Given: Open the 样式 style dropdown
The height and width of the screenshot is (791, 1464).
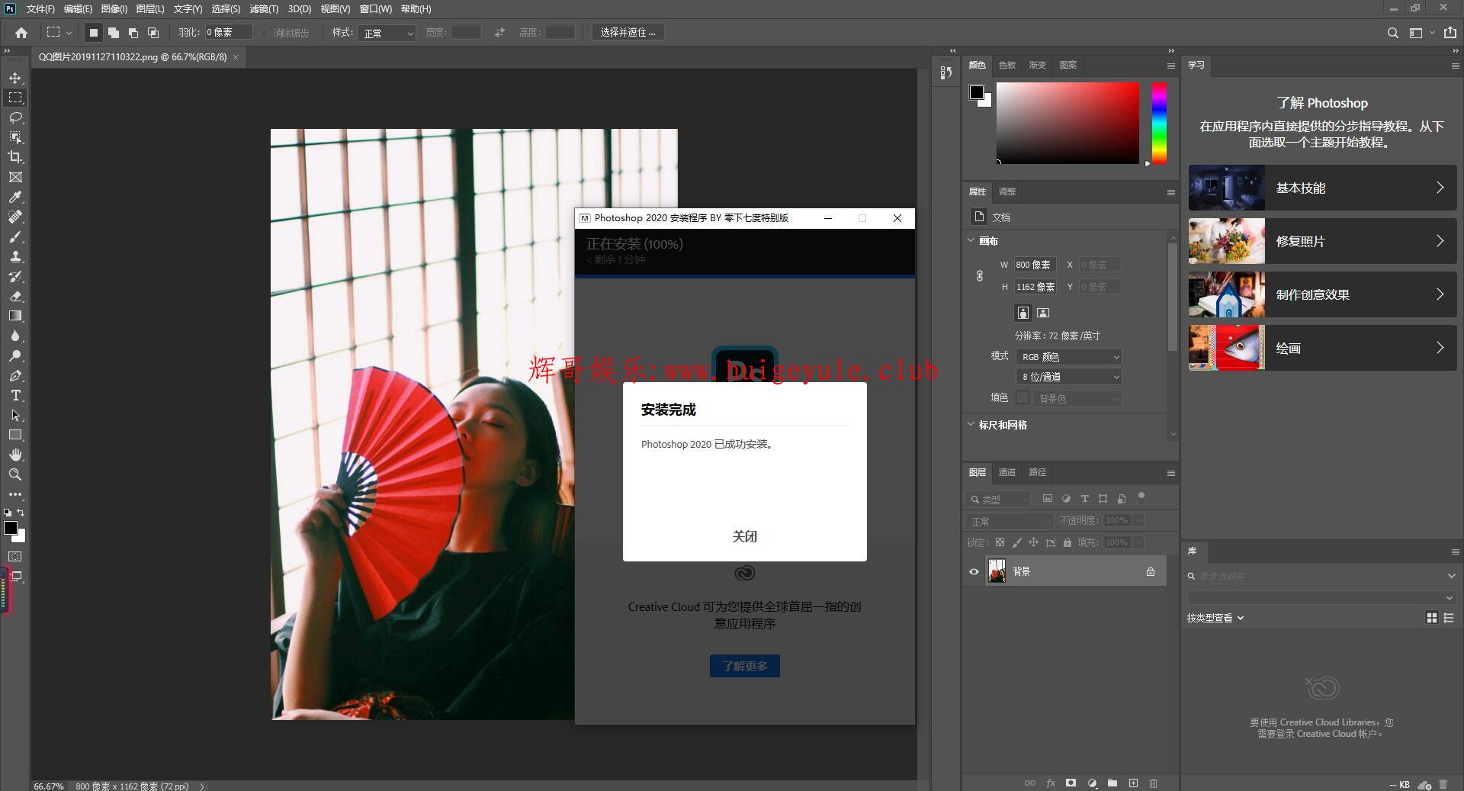Looking at the screenshot, I should [x=387, y=33].
